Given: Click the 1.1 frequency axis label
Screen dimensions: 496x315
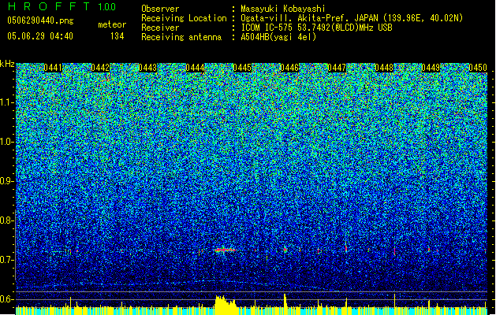Looking at the screenshot, I should [x=6, y=102].
